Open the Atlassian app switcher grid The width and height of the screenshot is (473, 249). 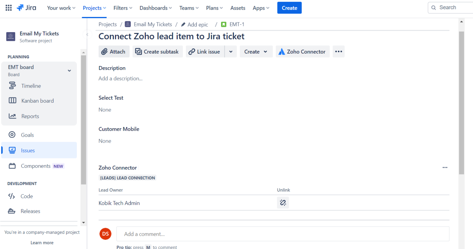pyautogui.click(x=8, y=7)
